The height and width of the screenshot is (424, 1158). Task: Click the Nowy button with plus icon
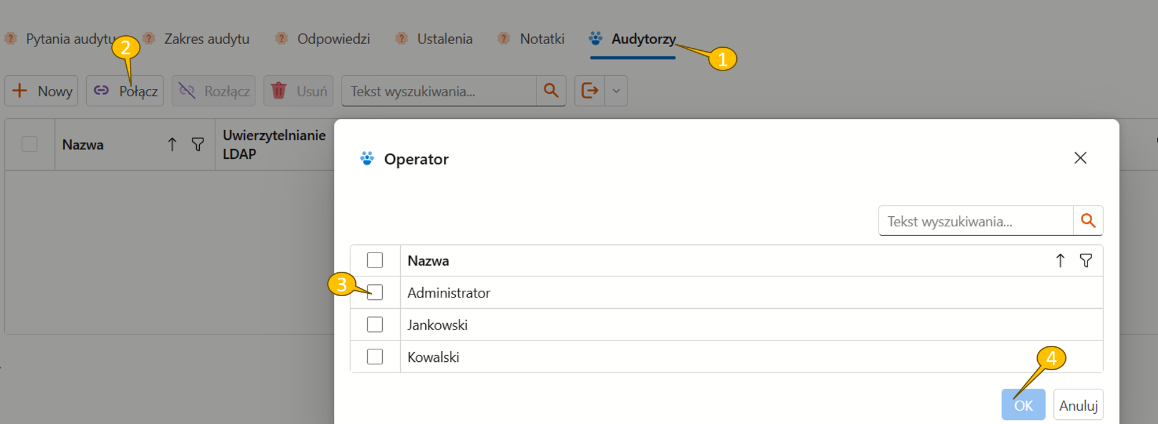coord(41,91)
